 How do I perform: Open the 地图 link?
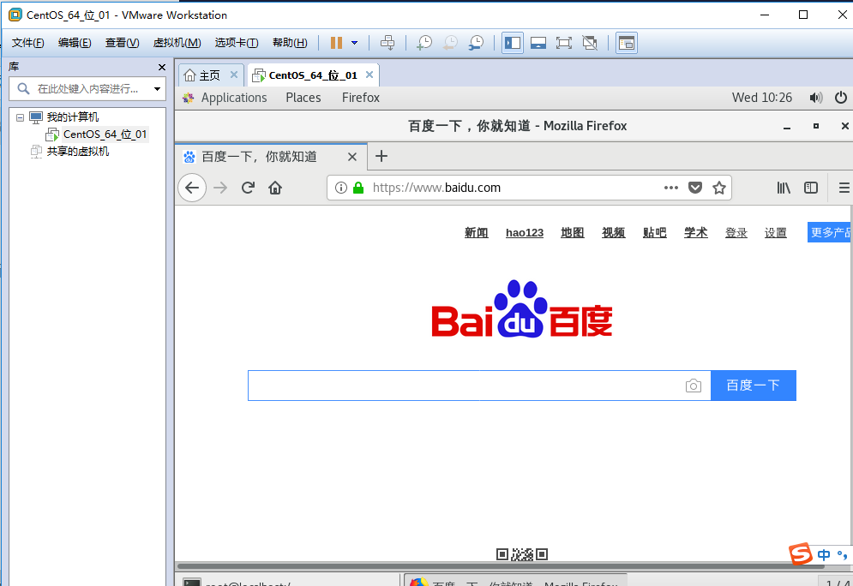[x=573, y=233]
